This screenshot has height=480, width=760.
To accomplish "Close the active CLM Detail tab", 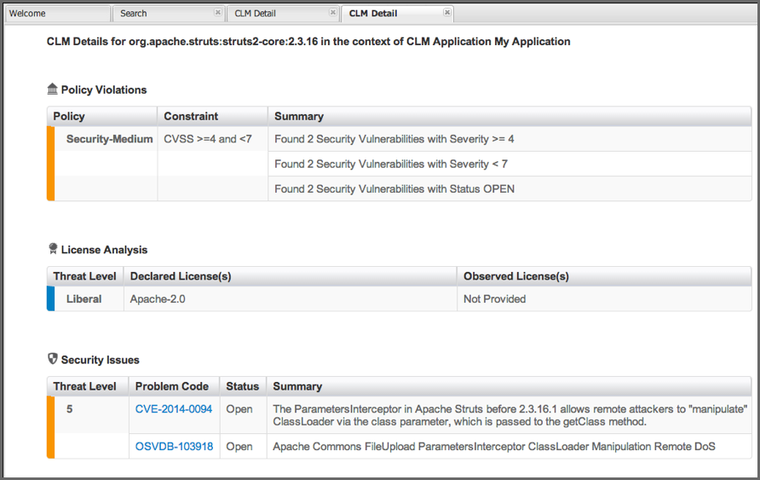I will 447,13.
